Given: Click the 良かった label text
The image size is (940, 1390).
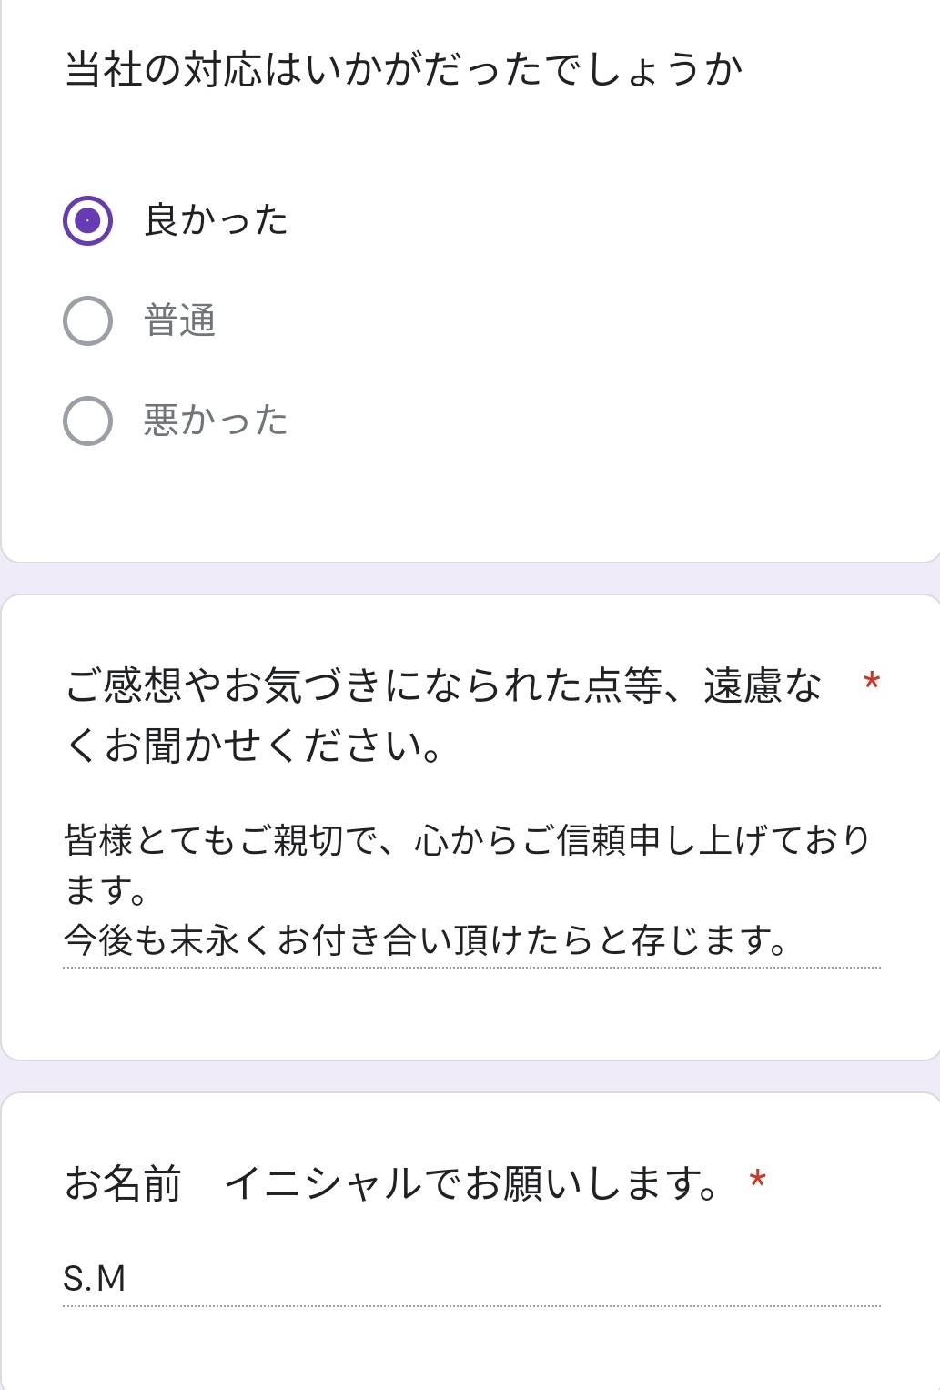Looking at the screenshot, I should tap(216, 220).
